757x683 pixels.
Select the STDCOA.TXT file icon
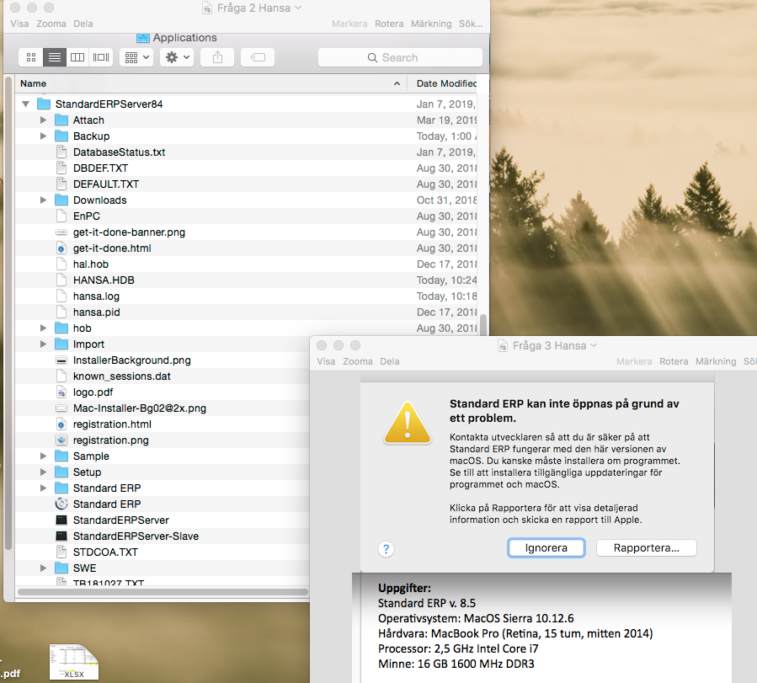coord(61,552)
